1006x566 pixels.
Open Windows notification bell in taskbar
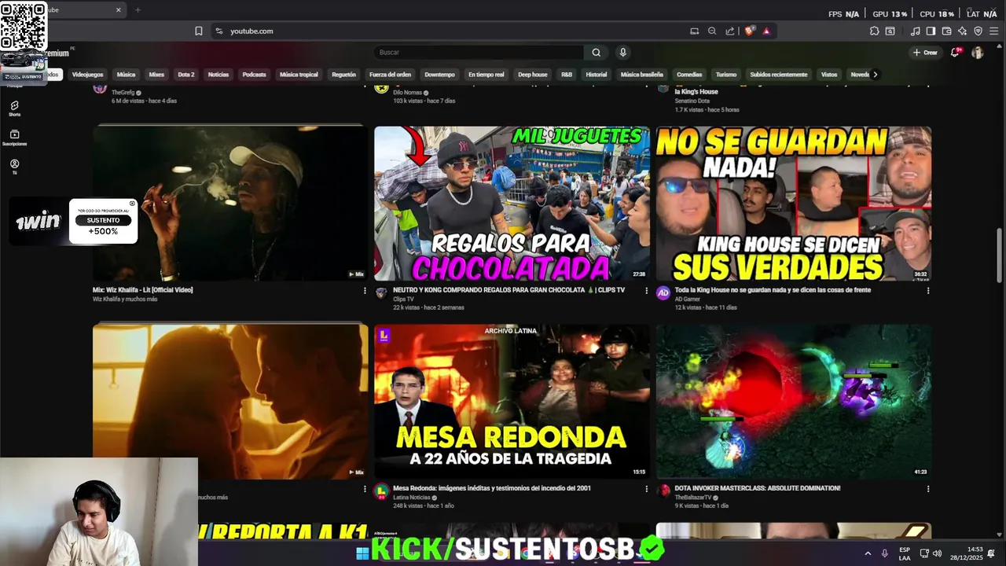coord(992,553)
